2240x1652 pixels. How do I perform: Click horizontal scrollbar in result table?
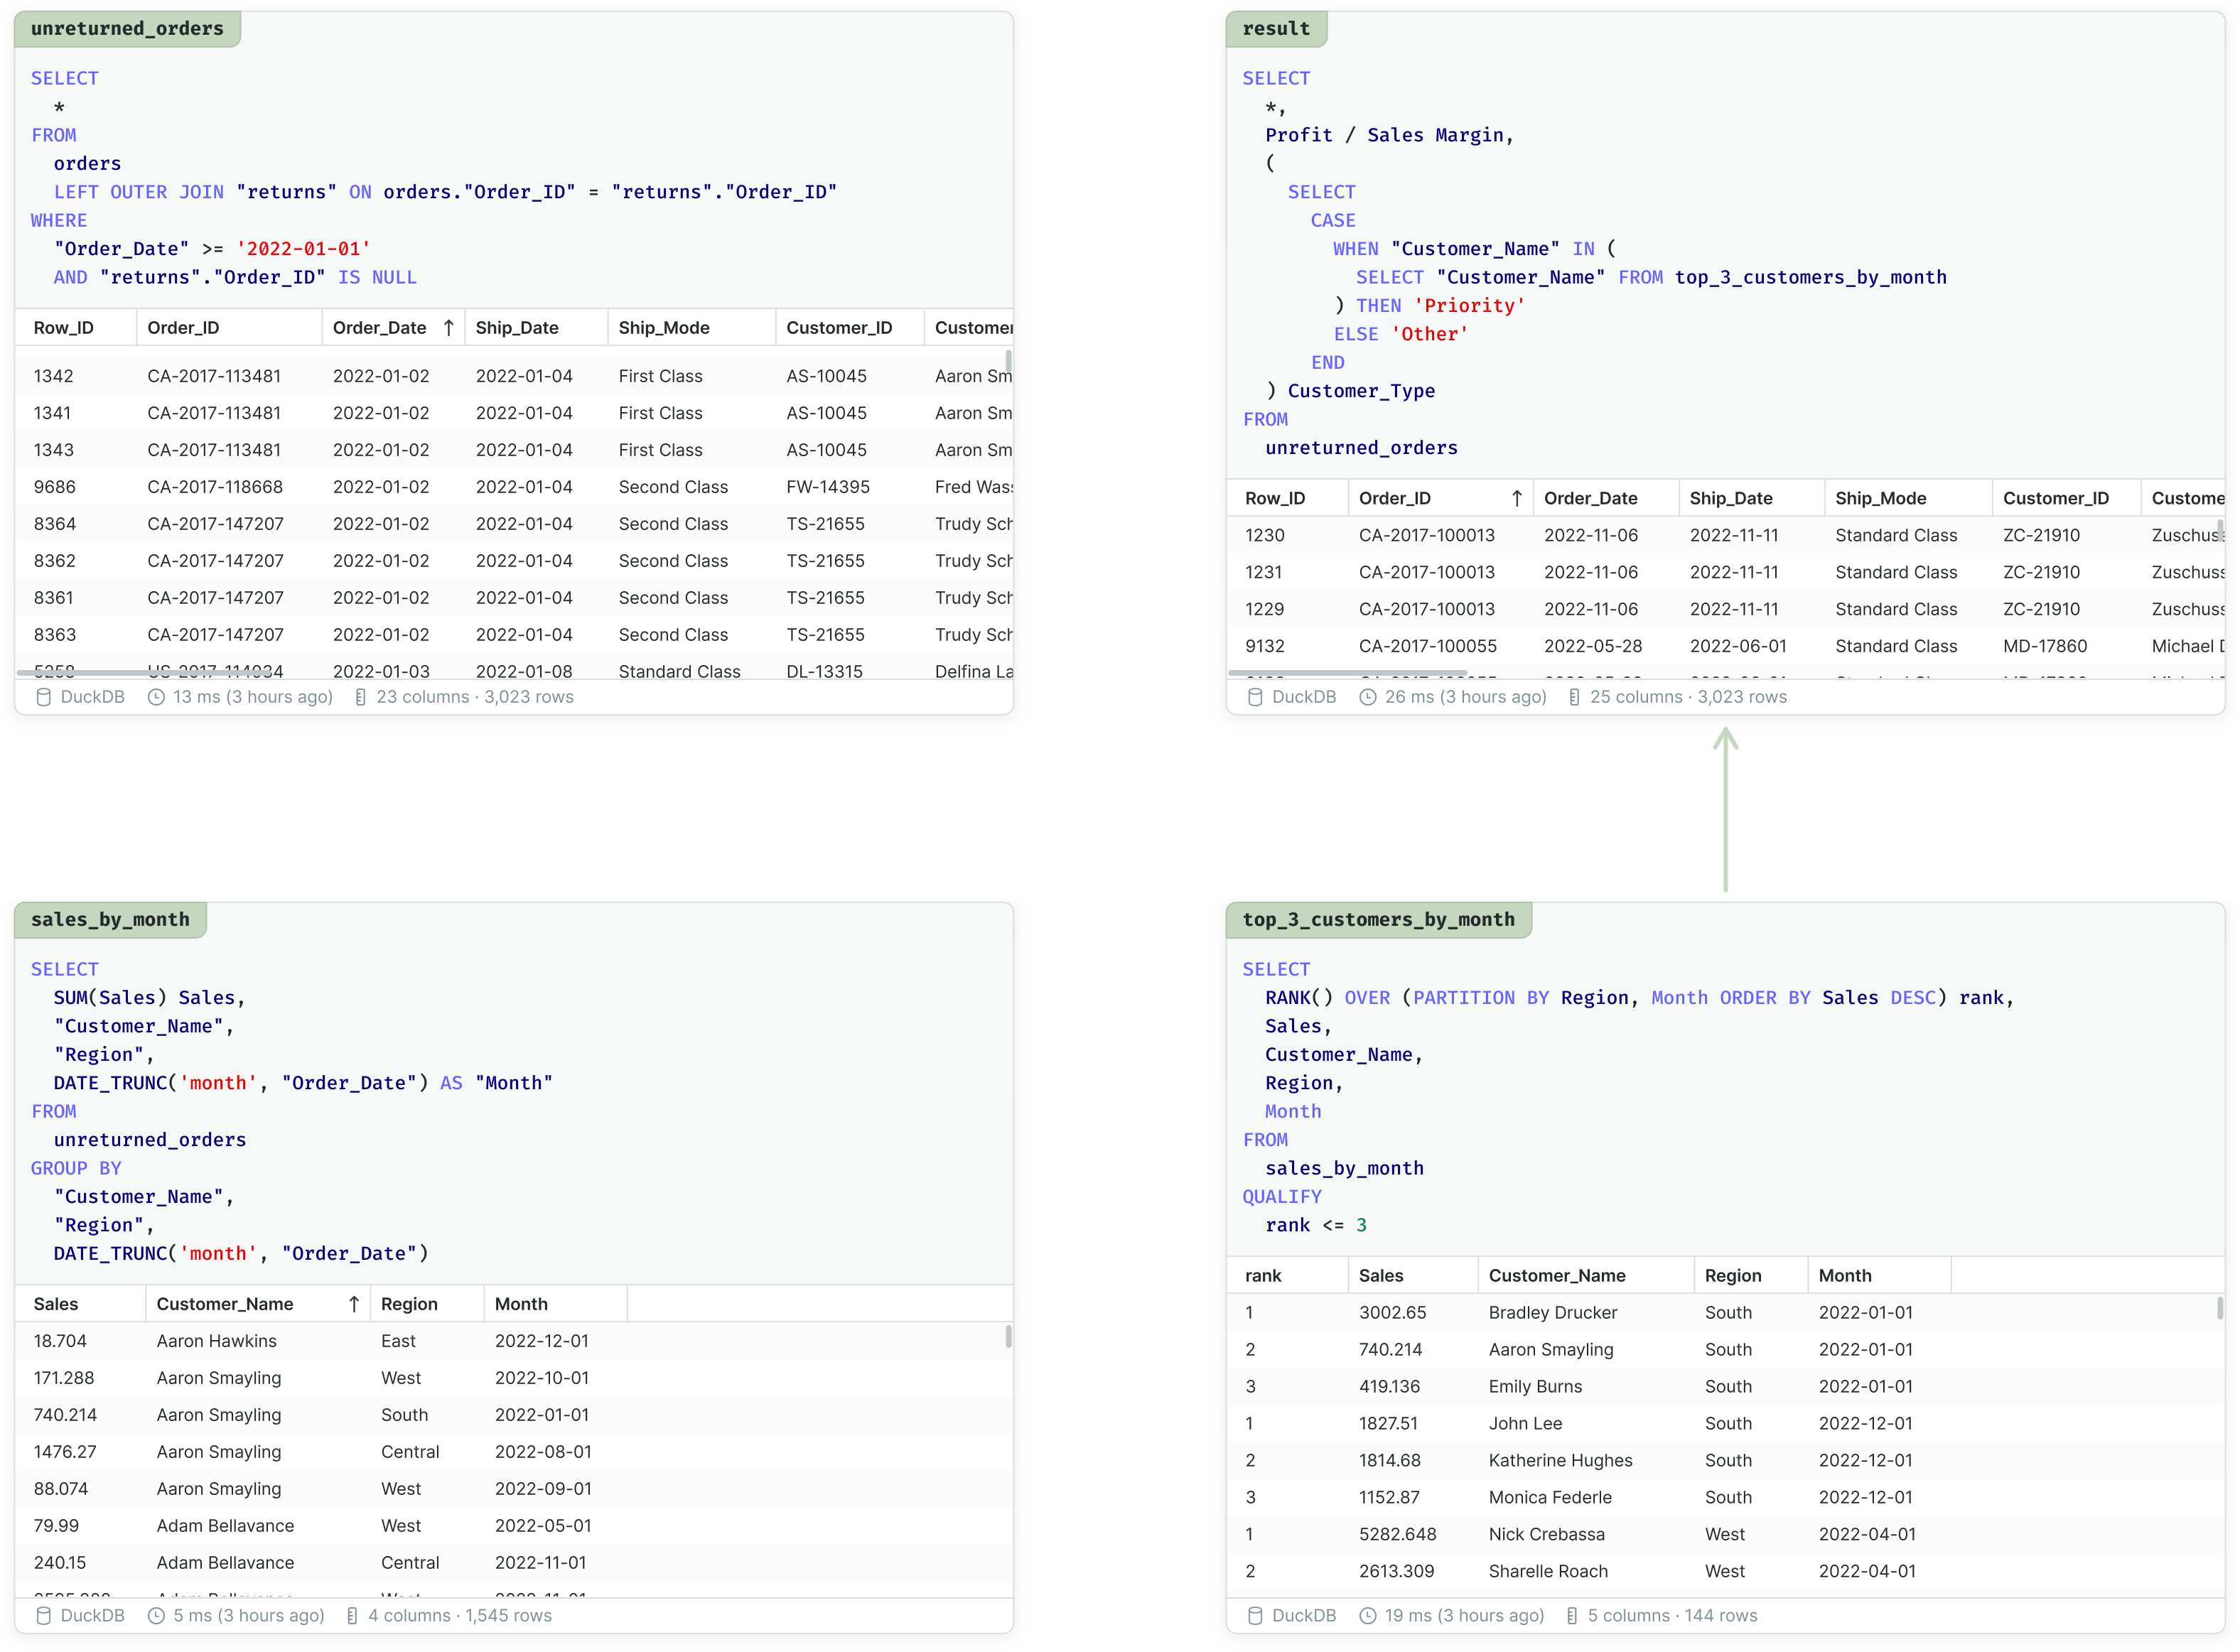(1346, 673)
